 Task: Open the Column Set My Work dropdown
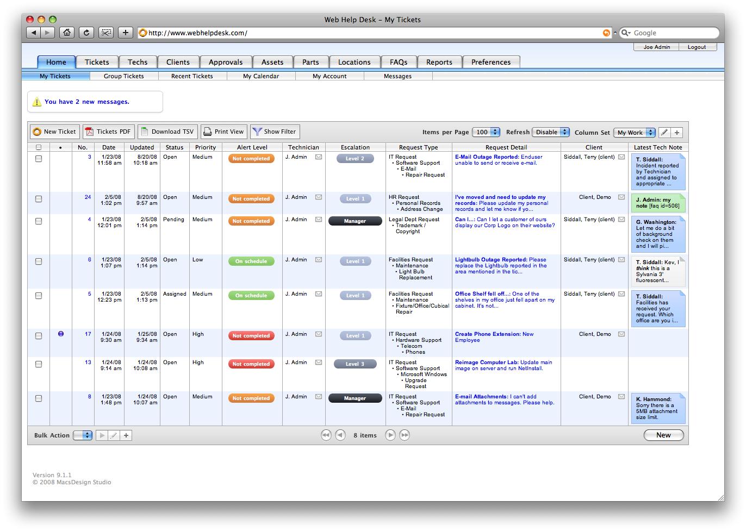[635, 133]
